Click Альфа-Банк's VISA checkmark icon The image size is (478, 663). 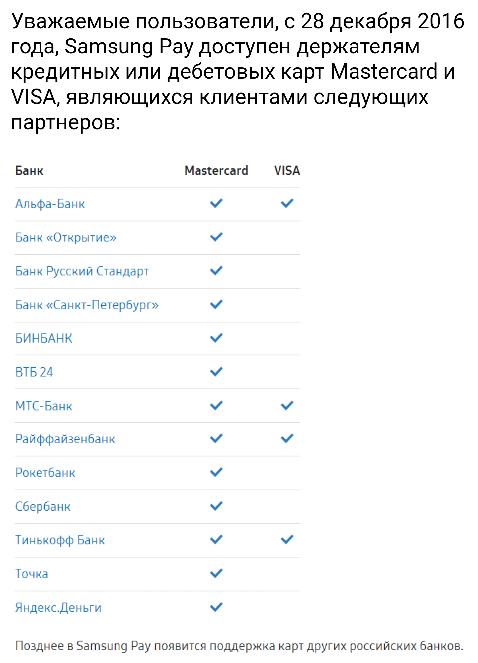tap(287, 203)
